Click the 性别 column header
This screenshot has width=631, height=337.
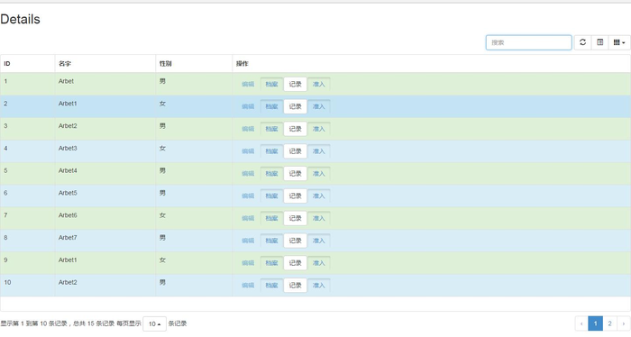tap(194, 64)
